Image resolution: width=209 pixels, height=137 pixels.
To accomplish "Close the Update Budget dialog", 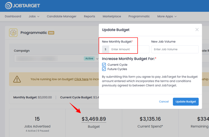I will point(197,30).
